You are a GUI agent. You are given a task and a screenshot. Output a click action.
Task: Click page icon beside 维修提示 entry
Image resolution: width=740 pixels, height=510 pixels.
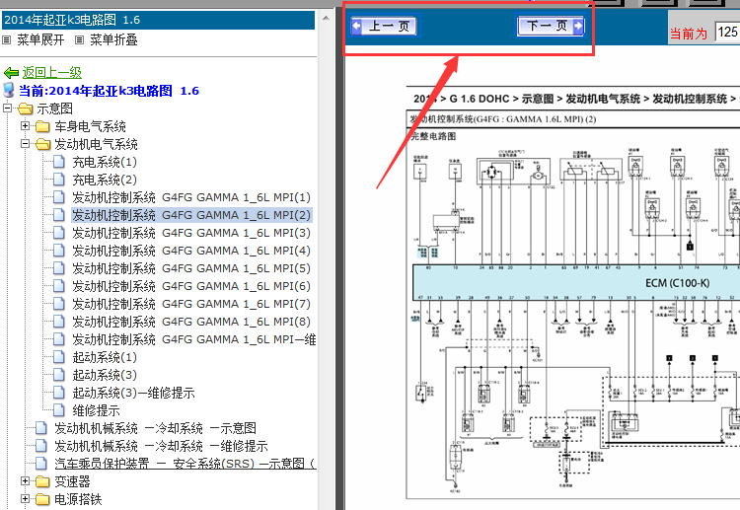coord(59,410)
